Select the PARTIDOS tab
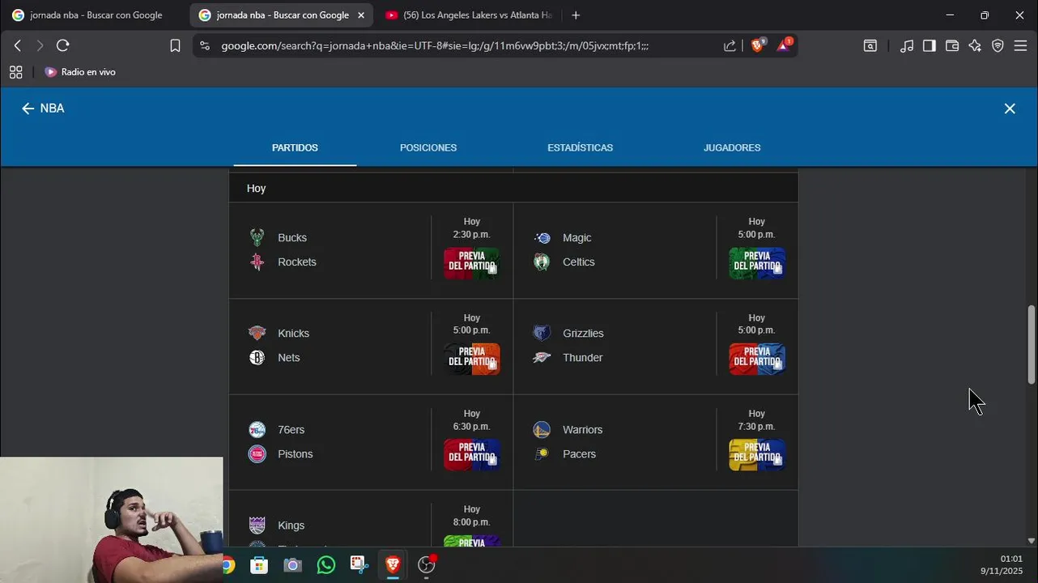The width and height of the screenshot is (1038, 583). pos(295,147)
